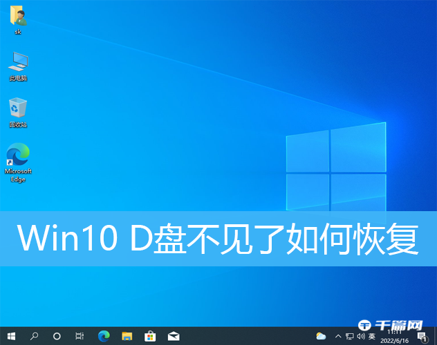Select the 回收站 recycle bin icon
The height and width of the screenshot is (345, 437).
tap(18, 112)
